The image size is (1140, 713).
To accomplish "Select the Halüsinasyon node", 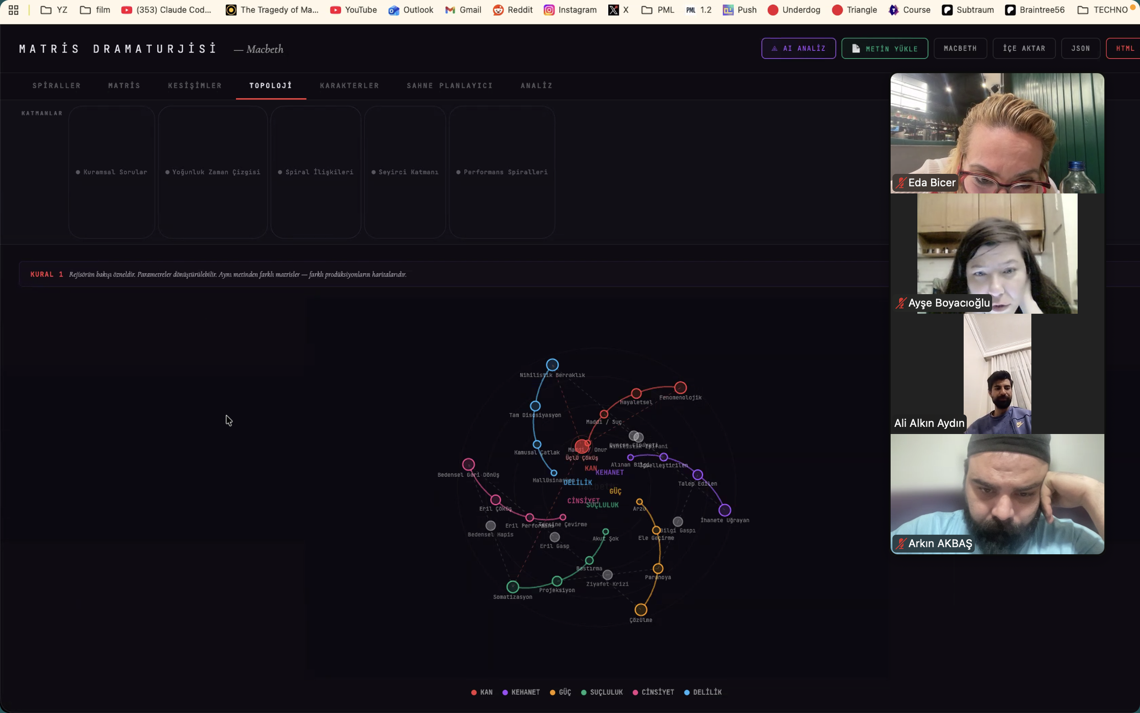I will [x=554, y=473].
